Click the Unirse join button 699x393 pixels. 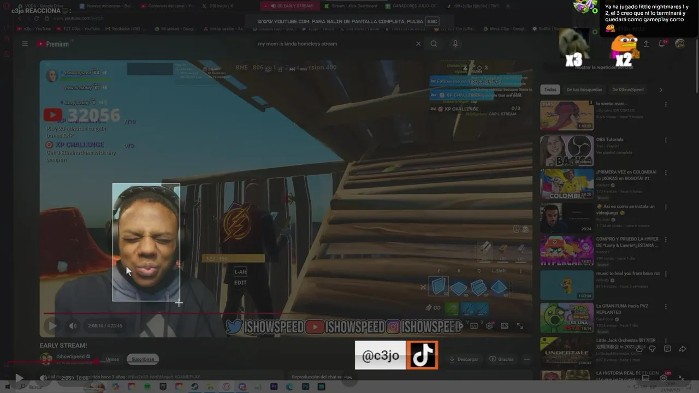[x=112, y=359]
